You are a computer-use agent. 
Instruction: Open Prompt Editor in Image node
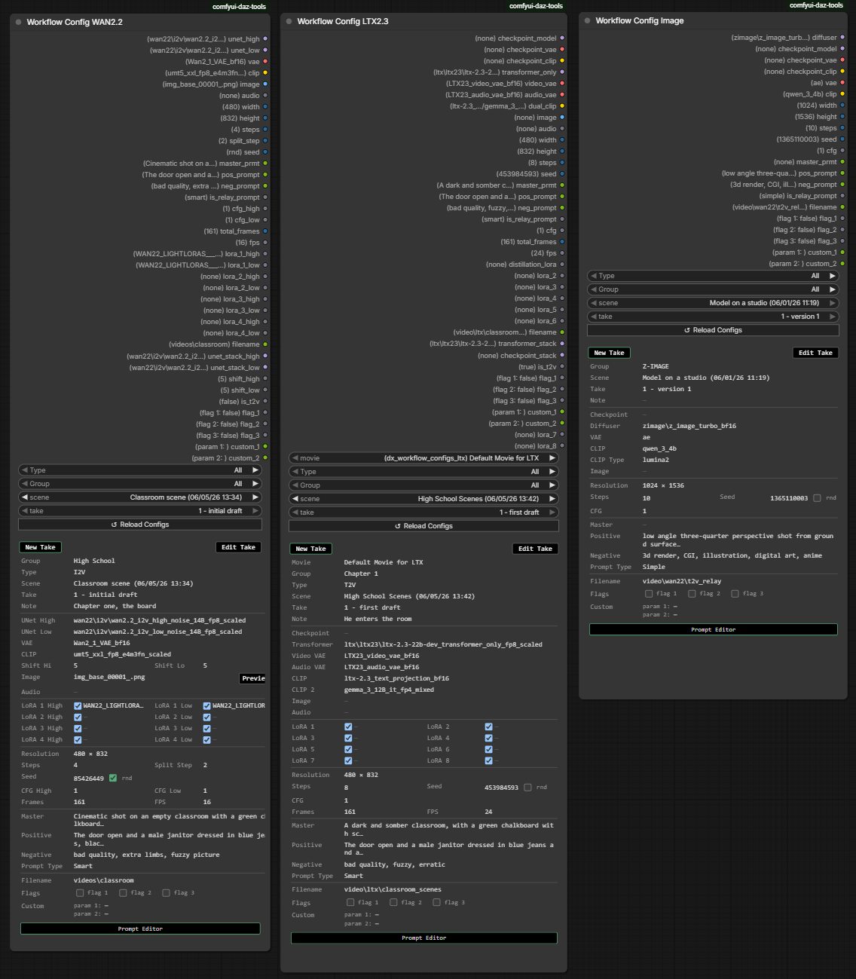coord(713,629)
